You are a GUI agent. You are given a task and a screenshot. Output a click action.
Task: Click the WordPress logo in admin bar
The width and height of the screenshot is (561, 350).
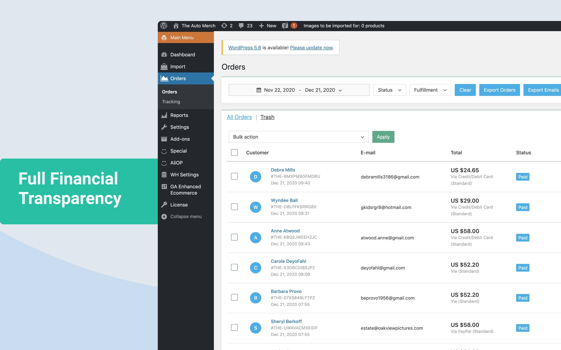click(164, 26)
